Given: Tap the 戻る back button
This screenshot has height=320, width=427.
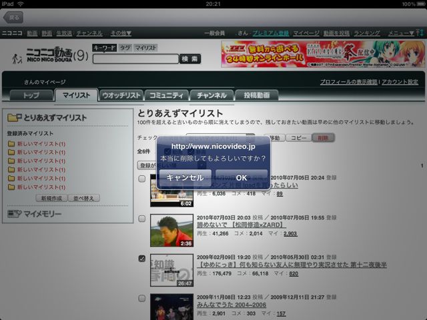Looking at the screenshot, I should click(13, 18).
